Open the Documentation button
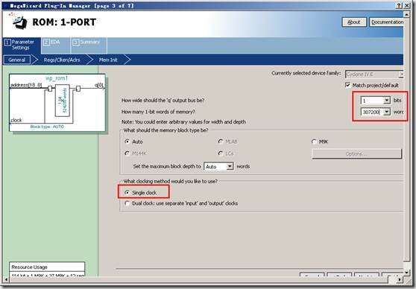Screen dimensions: 416x289 pyautogui.click(x=387, y=22)
